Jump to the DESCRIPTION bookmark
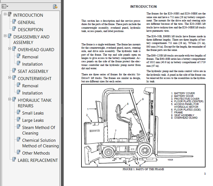This screenshot has height=186, width=213. [30, 30]
